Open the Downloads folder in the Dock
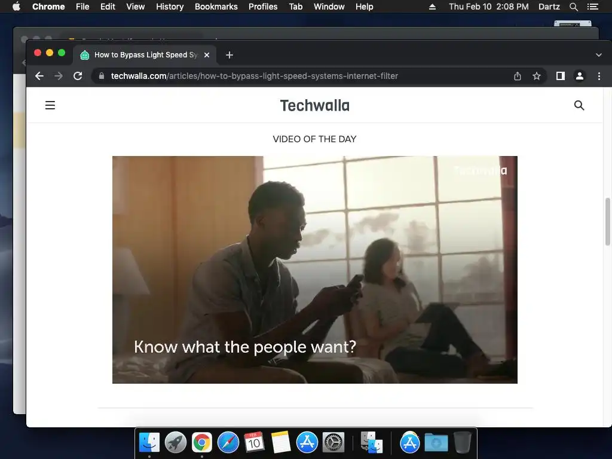The width and height of the screenshot is (612, 459). coord(436,442)
